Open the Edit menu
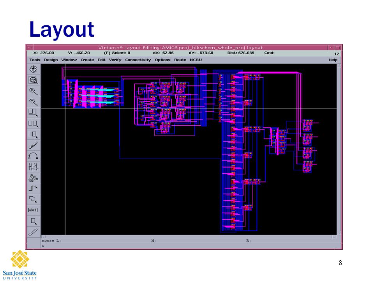 coord(101,60)
